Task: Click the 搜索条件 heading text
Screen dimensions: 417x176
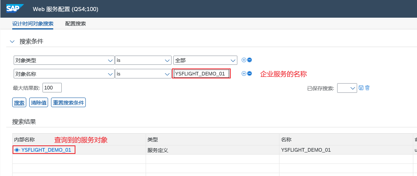Action: (31, 42)
